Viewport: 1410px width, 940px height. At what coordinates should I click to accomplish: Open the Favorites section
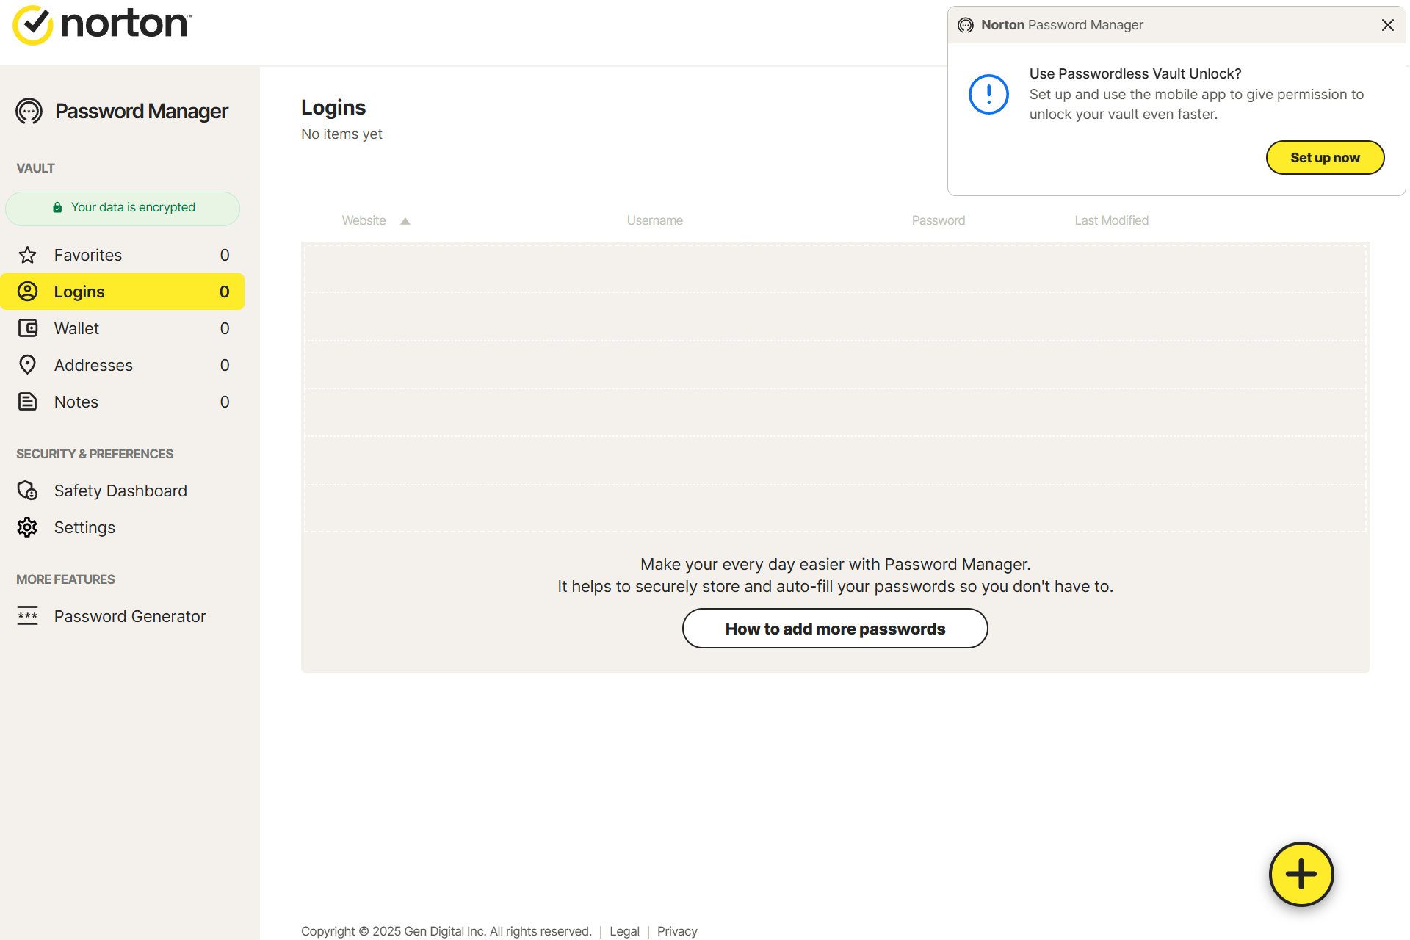click(x=123, y=255)
